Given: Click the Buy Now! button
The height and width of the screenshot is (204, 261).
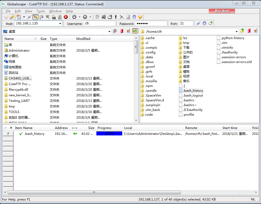Looking at the screenshot, I should [x=222, y=11].
